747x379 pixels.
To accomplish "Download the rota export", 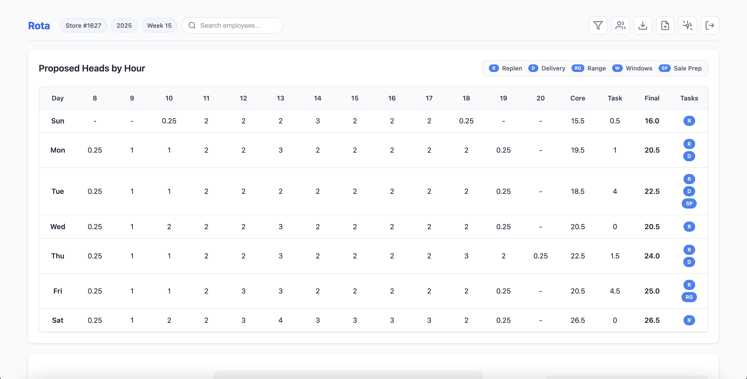I will click(x=643, y=25).
